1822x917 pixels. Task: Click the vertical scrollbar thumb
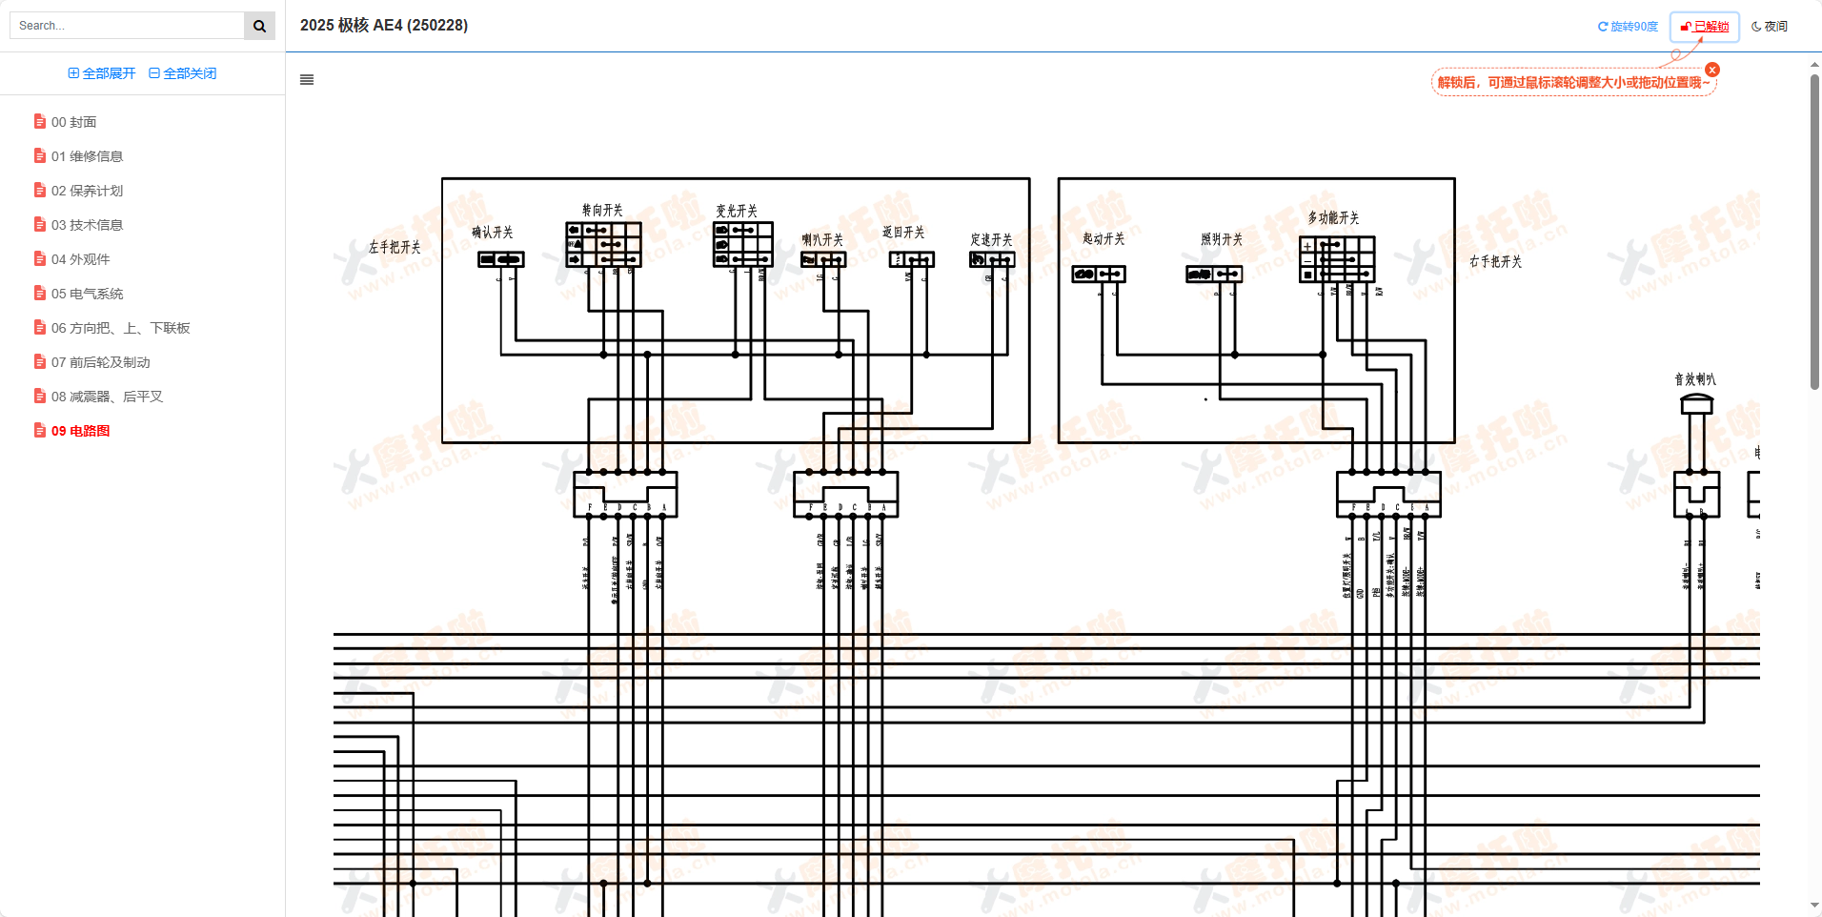1814,229
